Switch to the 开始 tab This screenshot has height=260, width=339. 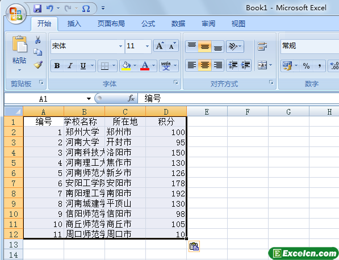point(44,23)
